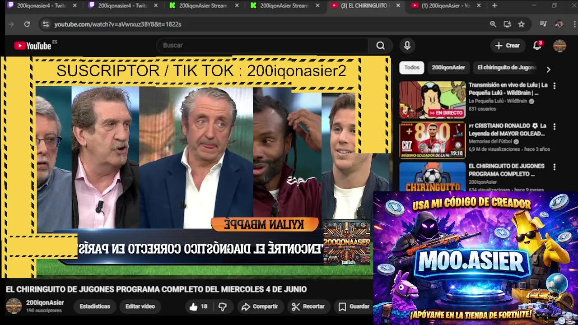This screenshot has width=578, height=325.
Task: Click the browser address bar URL
Action: [x=118, y=24]
